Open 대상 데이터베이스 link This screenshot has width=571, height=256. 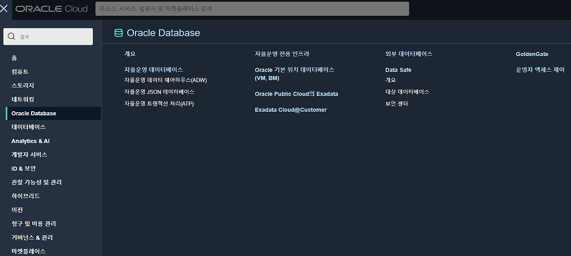click(x=407, y=92)
